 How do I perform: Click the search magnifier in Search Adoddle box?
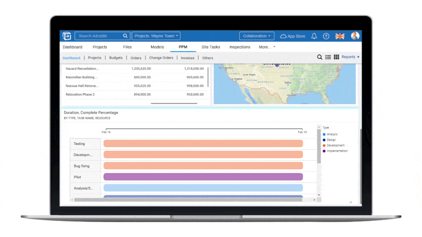(125, 36)
